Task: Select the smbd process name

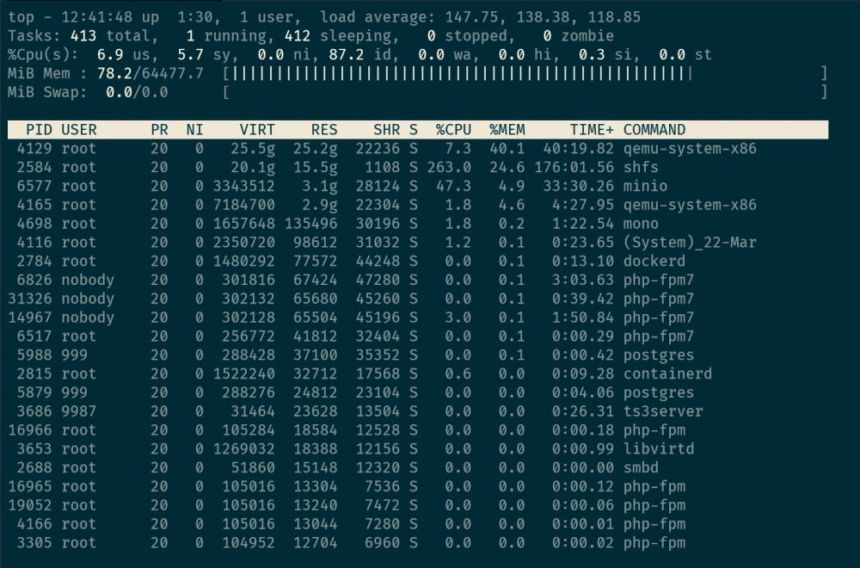Action: click(x=641, y=467)
